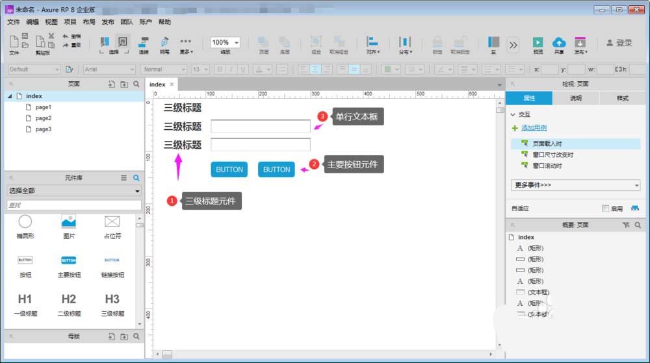Open the Default style dropdown
This screenshot has width=650, height=363.
(x=34, y=69)
